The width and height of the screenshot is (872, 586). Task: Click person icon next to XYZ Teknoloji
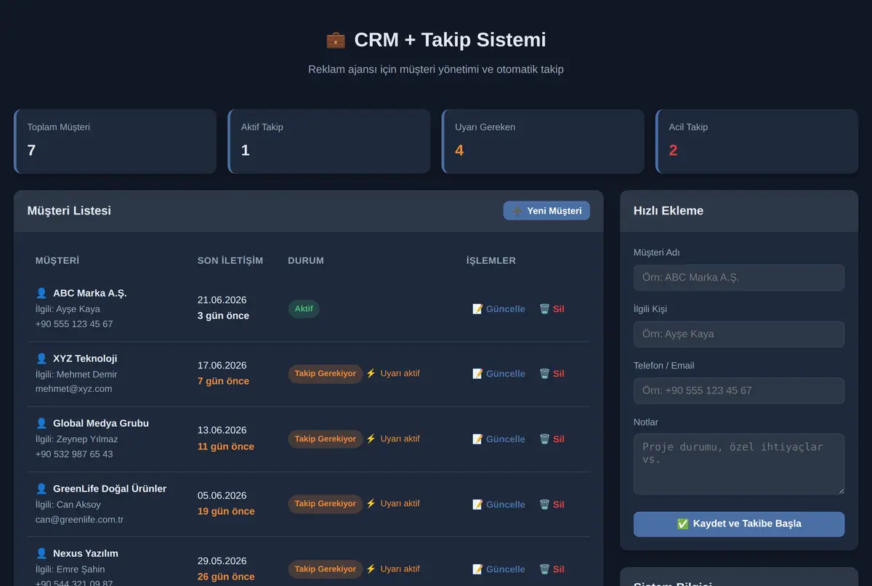(41, 358)
